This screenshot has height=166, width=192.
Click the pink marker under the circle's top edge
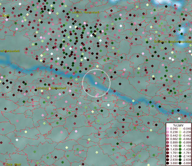pyautogui.click(x=94, y=73)
